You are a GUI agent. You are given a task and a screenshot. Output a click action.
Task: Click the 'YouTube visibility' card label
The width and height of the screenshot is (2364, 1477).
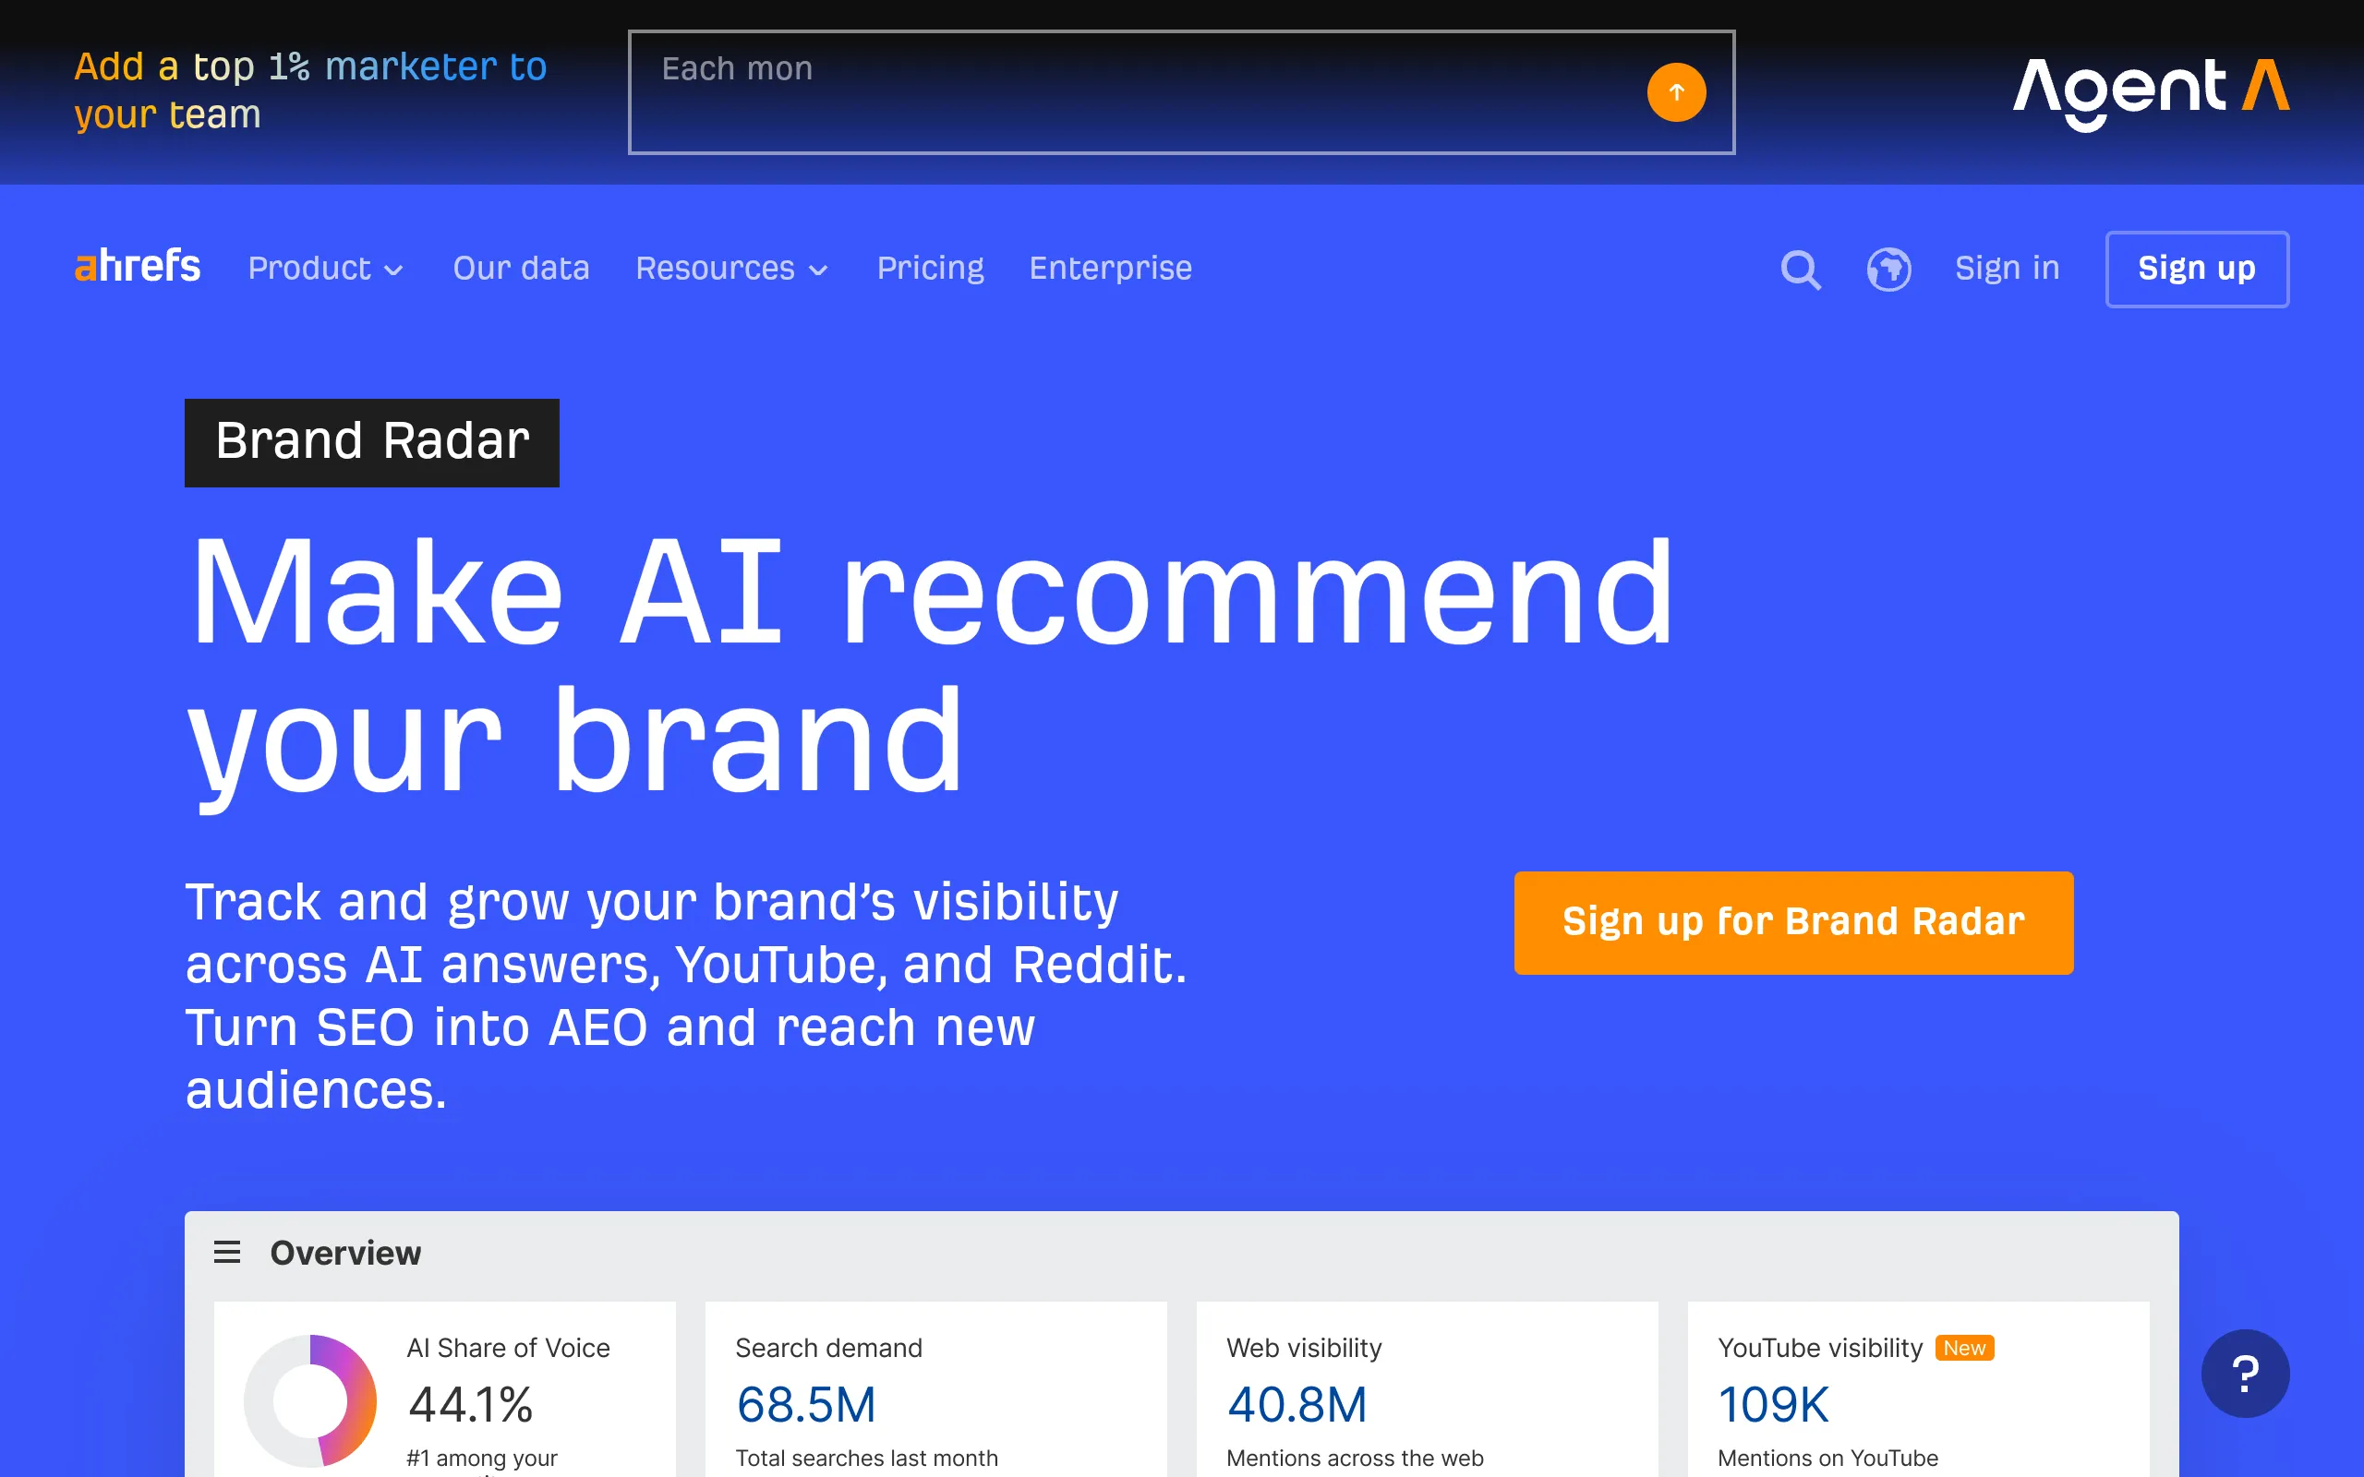(x=1819, y=1348)
